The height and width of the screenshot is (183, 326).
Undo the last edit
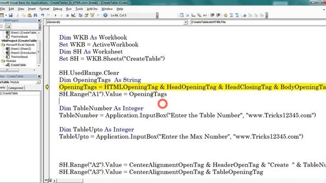pos(43,15)
